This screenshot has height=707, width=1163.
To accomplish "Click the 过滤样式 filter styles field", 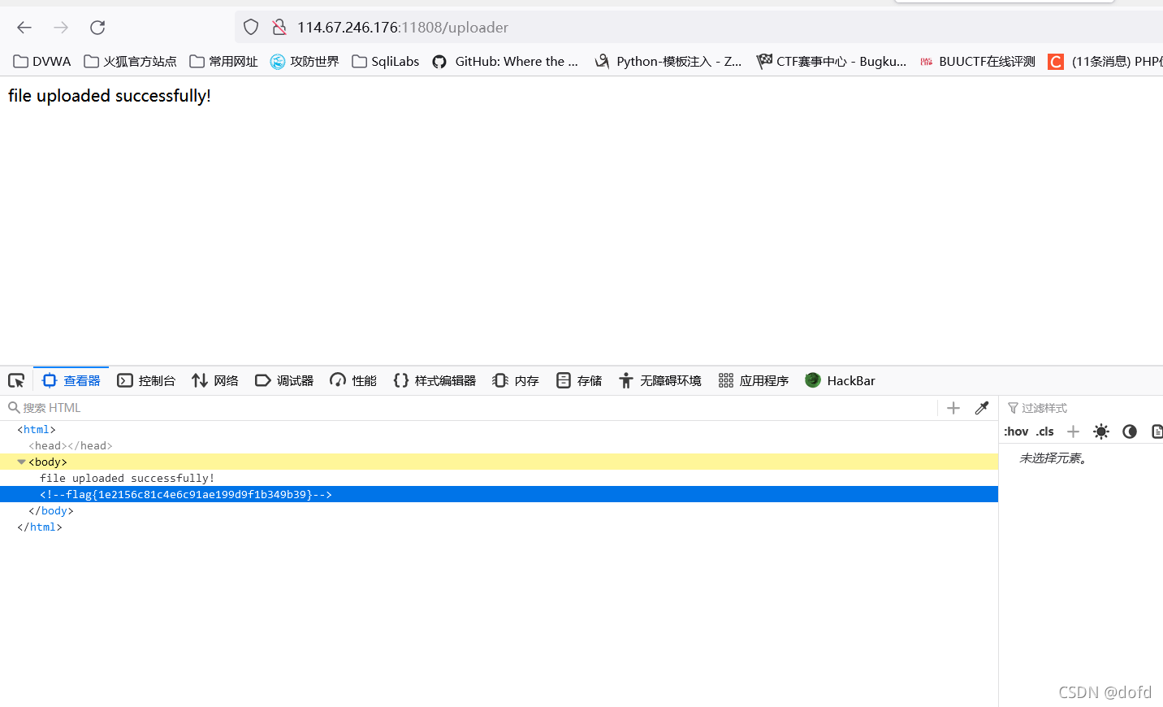I will pyautogui.click(x=1085, y=408).
